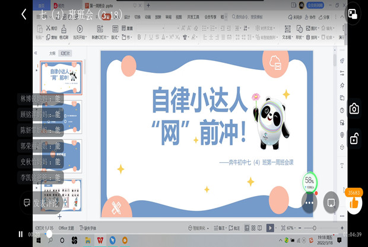
Task: Click the unsynced (未同步) cloud button
Action: [295, 17]
